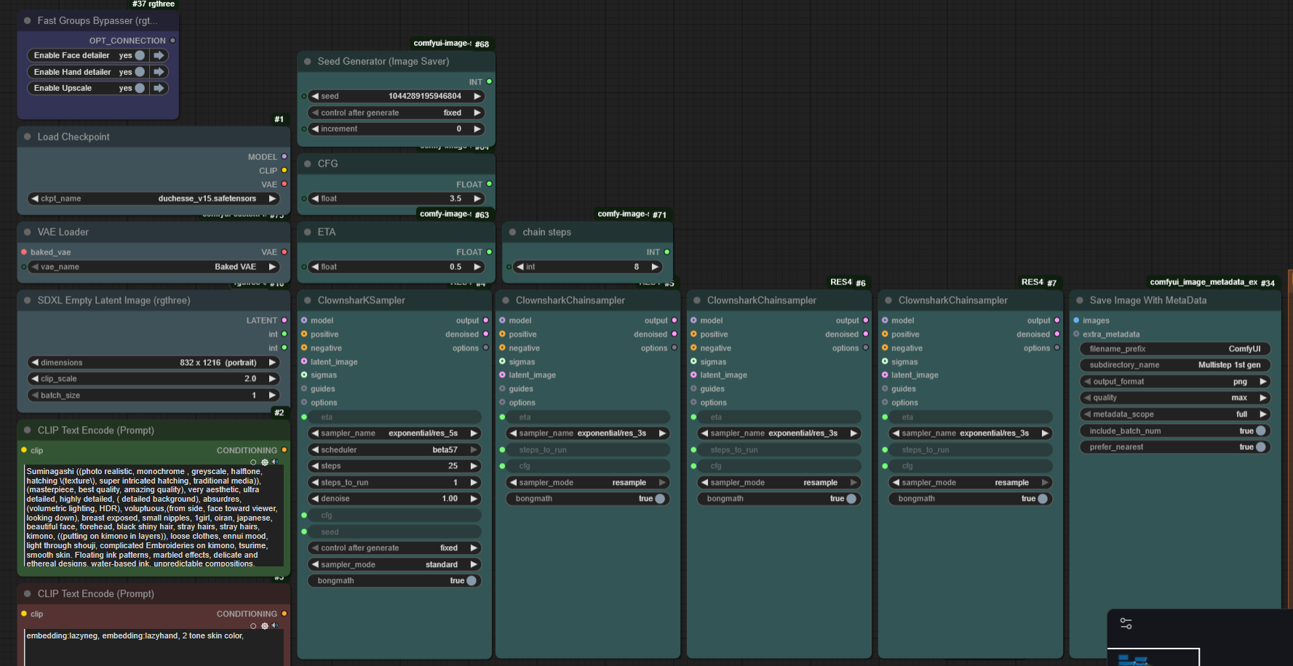Viewport: 1293px width, 666px height.
Task: Click the speaker icon above the lazyneg prompt
Action: 275,626
